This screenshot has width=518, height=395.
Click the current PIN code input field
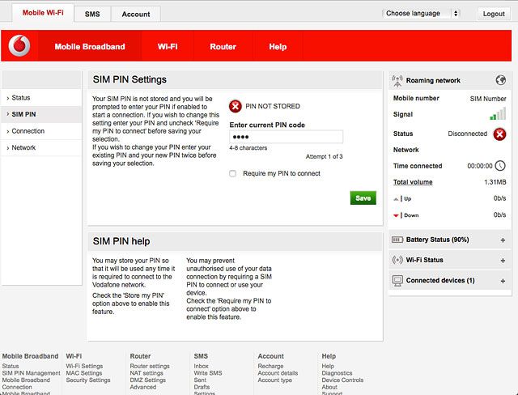pyautogui.click(x=286, y=137)
